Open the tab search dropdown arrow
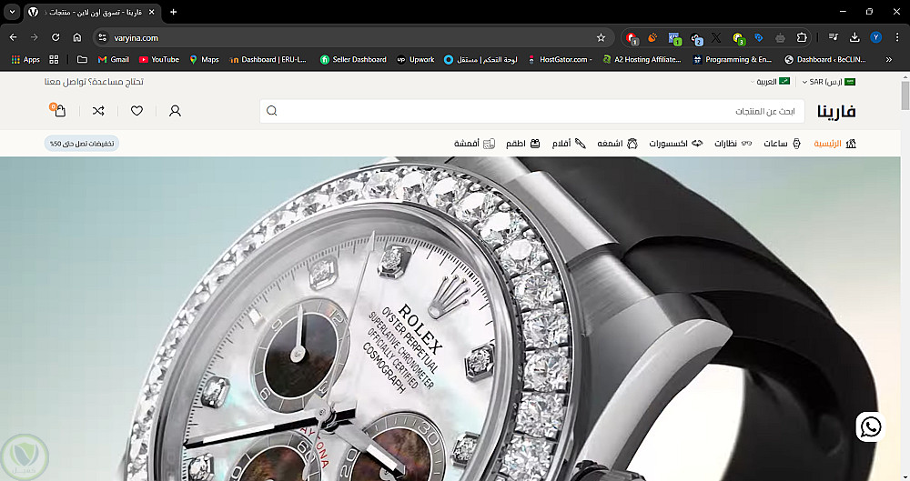 coord(12,12)
